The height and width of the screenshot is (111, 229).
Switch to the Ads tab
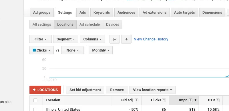click(83, 13)
